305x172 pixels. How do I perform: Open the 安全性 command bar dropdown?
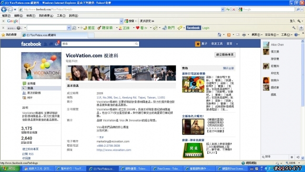point(272,35)
